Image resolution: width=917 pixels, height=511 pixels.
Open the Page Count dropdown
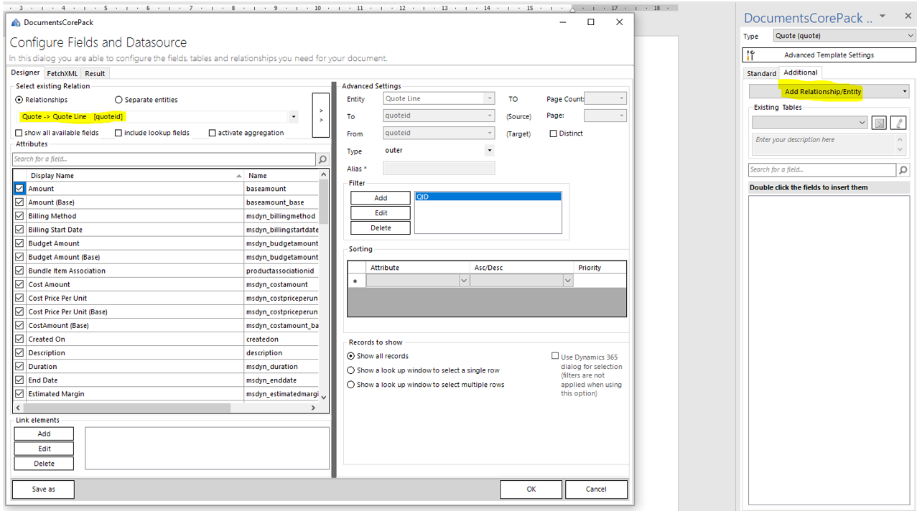[621, 98]
